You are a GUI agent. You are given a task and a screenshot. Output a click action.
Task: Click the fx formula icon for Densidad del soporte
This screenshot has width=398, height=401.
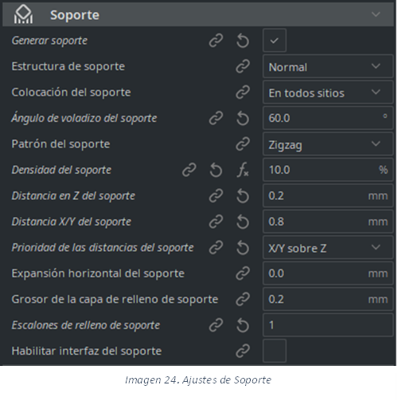click(243, 170)
